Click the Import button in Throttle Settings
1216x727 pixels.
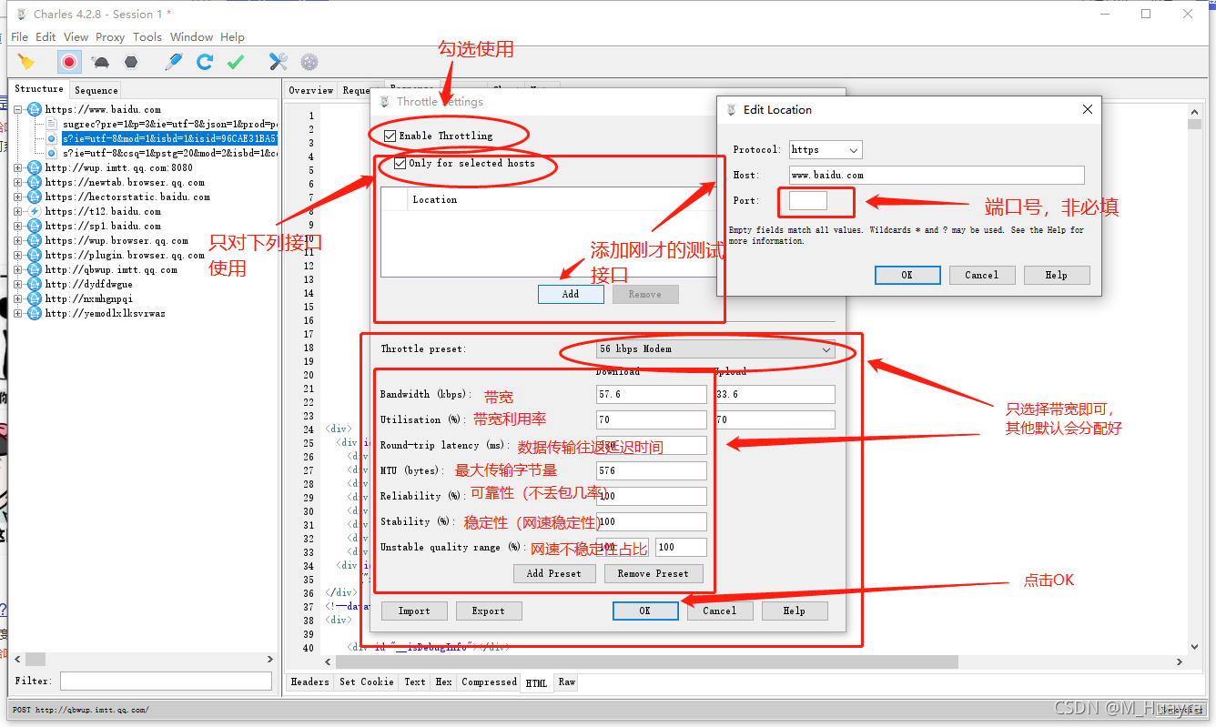pos(414,611)
